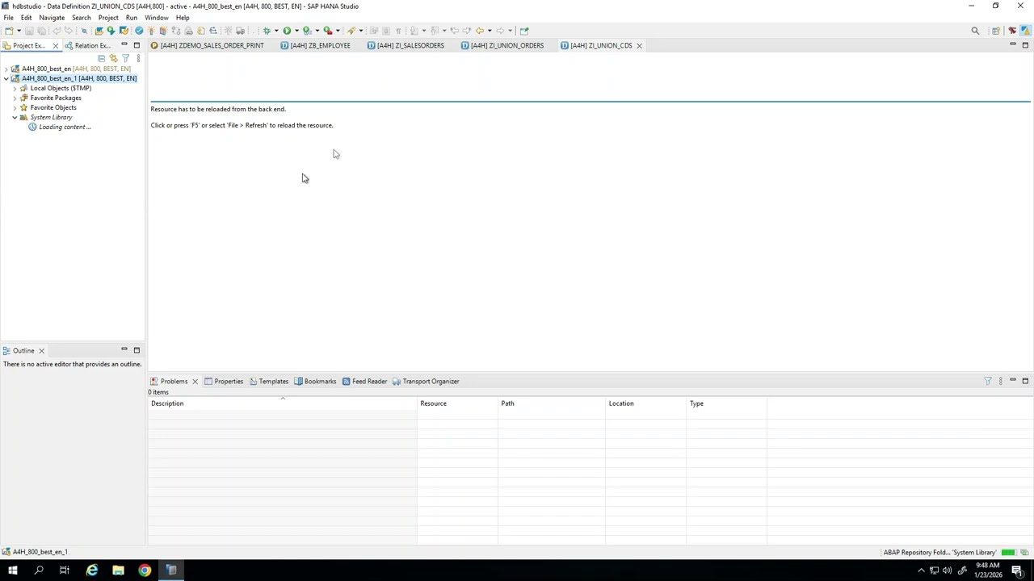
Task: Close the Project Explorer tab
Action: 55,46
